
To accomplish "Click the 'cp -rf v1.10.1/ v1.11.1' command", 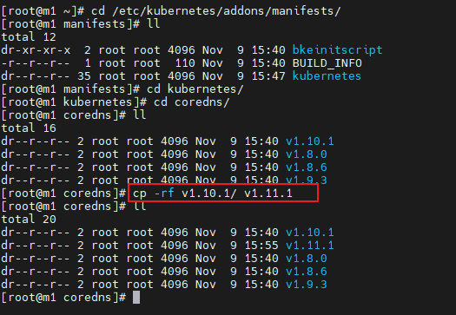I will pos(213,194).
